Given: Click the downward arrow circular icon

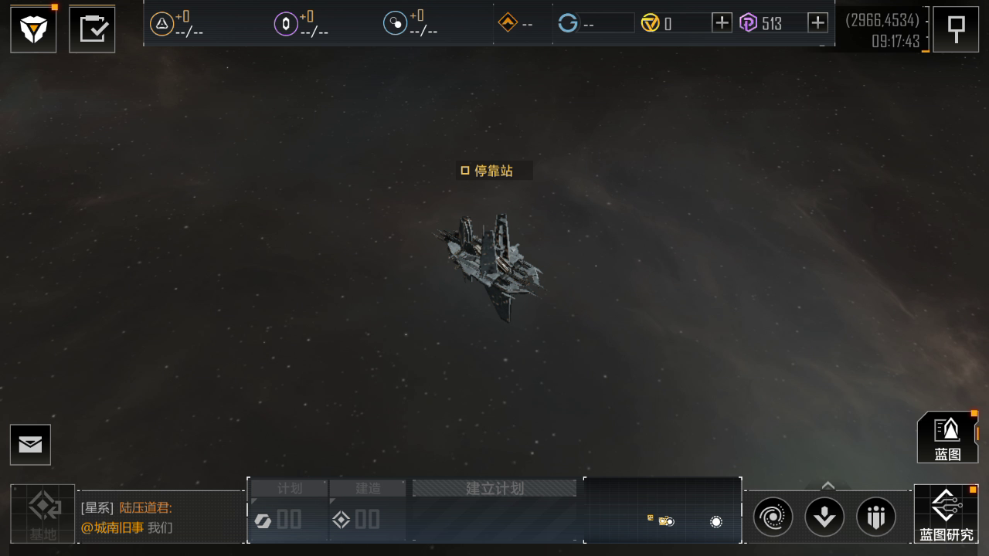Looking at the screenshot, I should (824, 517).
